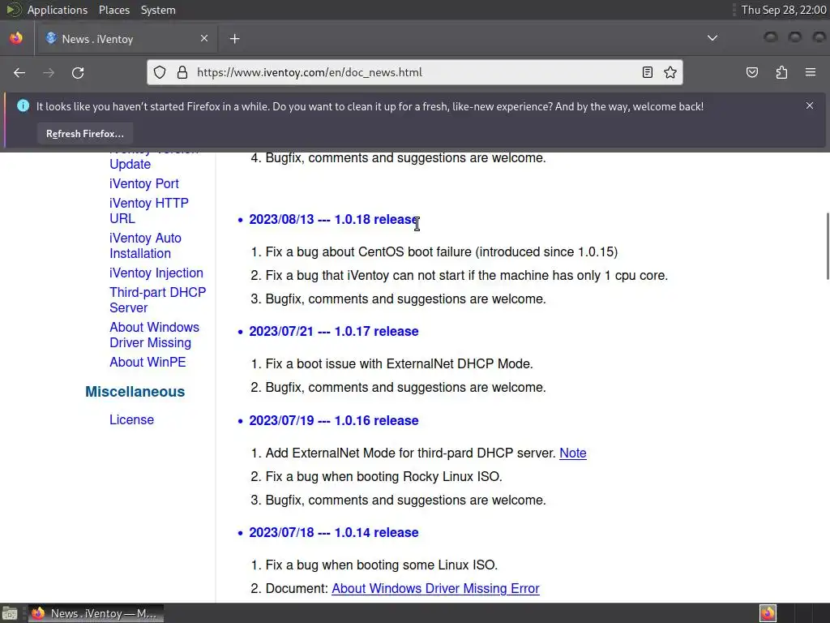Bookmark this page with star icon
This screenshot has height=623, width=830.
670,72
